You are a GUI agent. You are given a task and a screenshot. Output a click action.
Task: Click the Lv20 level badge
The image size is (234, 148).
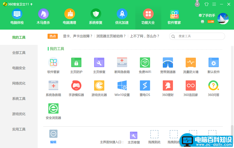pos(211,21)
